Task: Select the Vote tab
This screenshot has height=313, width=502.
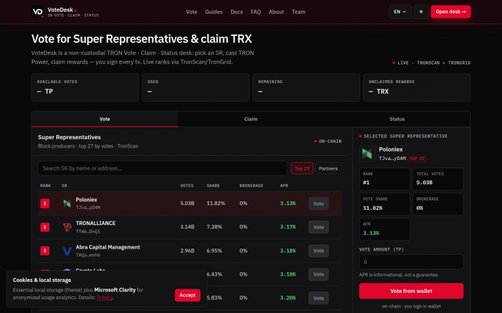Action: 105,119
